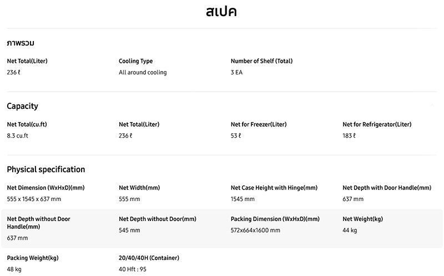Click the highlighted Packing Dimension label
The width and height of the screenshot is (444, 276).
click(x=275, y=219)
